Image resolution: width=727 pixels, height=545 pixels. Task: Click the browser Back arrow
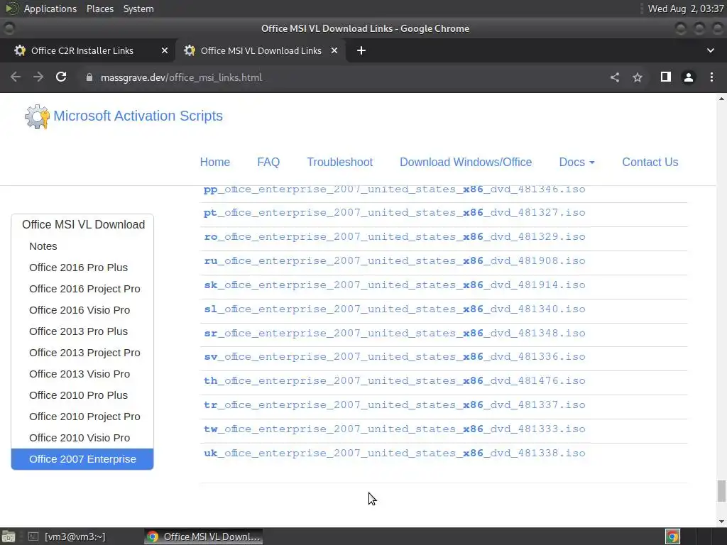(16, 77)
